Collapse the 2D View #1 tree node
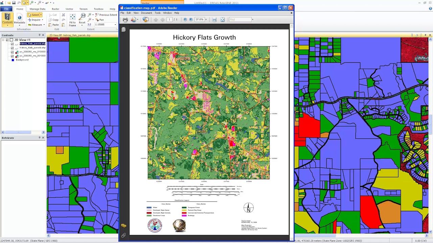 point(3,40)
